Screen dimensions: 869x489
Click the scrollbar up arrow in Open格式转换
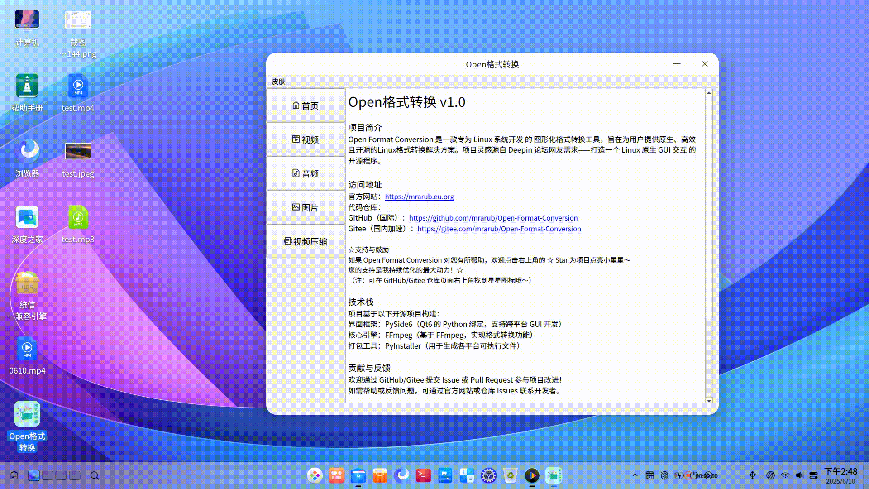click(x=709, y=93)
